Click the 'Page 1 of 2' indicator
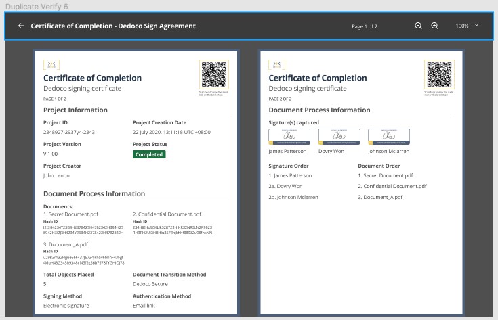The image size is (498, 320). point(365,26)
